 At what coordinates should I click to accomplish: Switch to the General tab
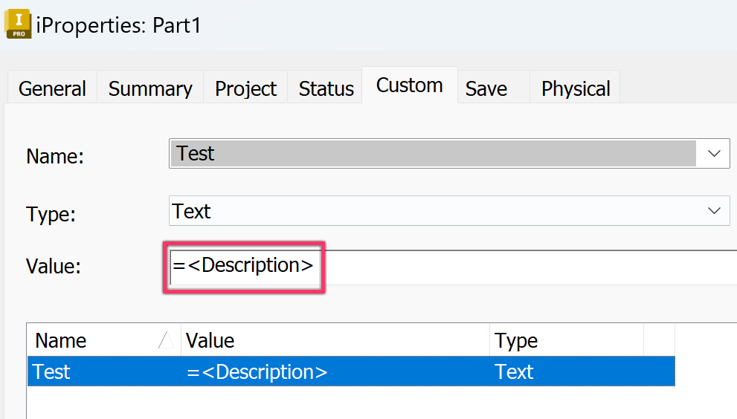[52, 88]
